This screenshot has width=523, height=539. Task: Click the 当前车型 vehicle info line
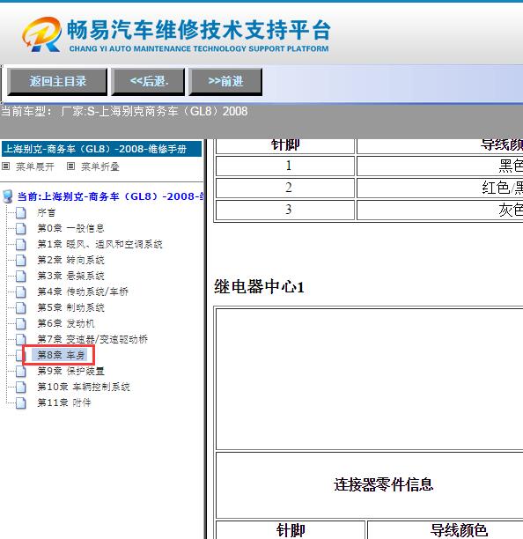pos(124,111)
